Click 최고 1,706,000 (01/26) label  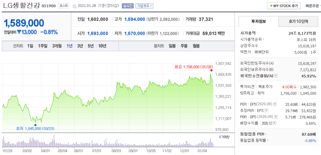(x=194, y=67)
